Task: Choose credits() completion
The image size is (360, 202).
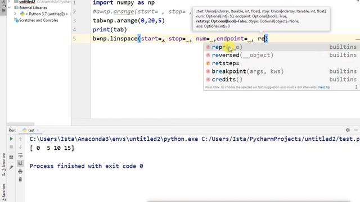Action: (x=282, y=80)
